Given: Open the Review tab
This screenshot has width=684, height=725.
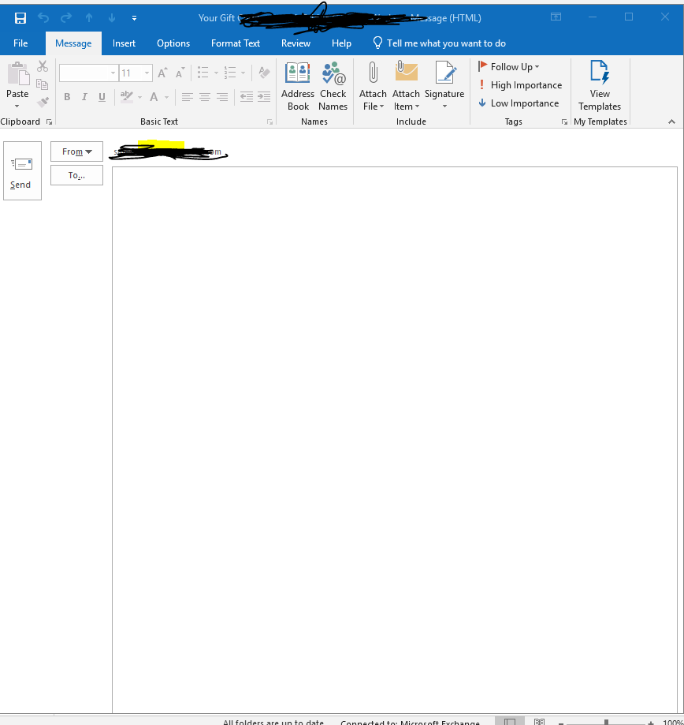Looking at the screenshot, I should pyautogui.click(x=296, y=43).
